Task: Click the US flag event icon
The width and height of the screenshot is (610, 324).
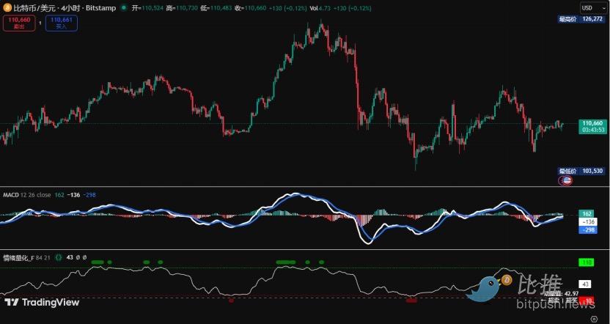Action: tap(566, 180)
